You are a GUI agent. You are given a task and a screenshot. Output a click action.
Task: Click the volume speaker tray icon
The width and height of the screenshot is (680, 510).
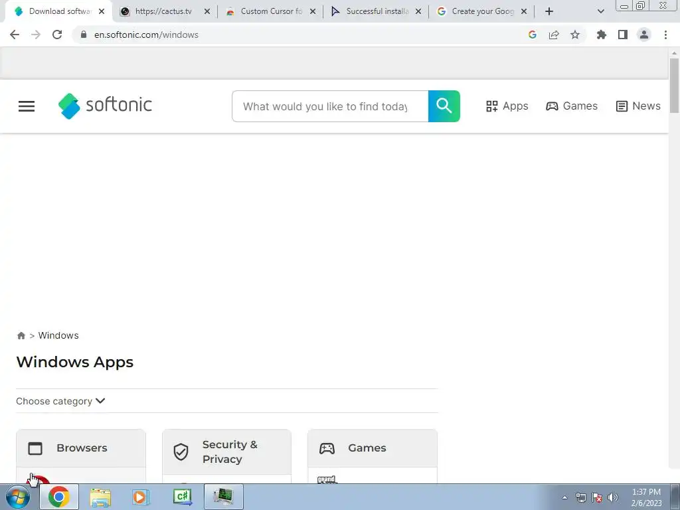click(613, 497)
